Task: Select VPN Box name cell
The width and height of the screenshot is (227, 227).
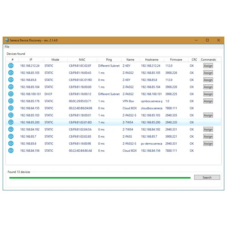Action: click(128, 101)
